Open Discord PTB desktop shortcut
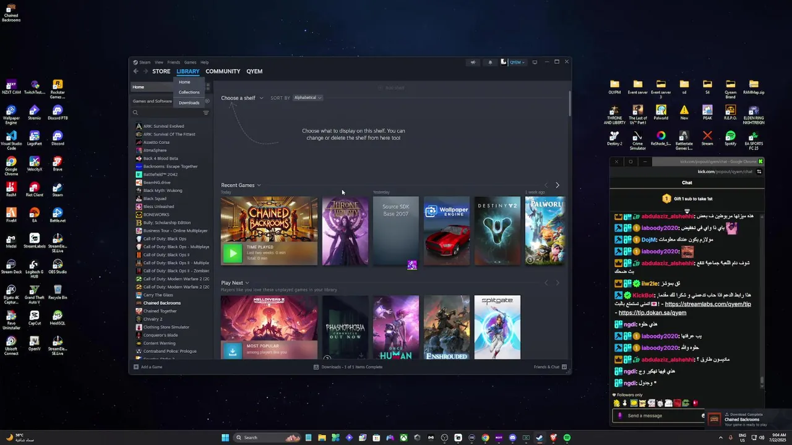 (58, 112)
